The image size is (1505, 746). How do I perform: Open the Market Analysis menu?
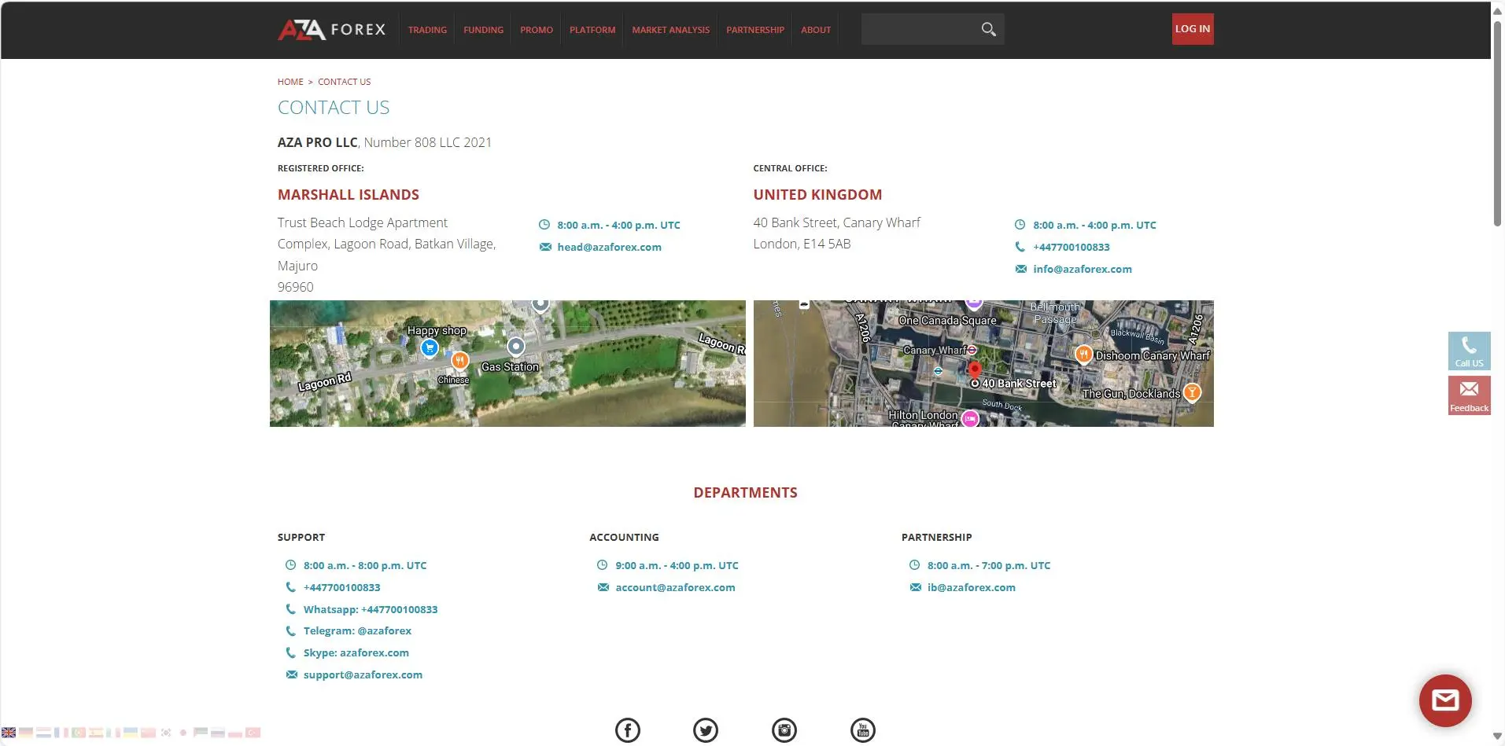pyautogui.click(x=671, y=30)
